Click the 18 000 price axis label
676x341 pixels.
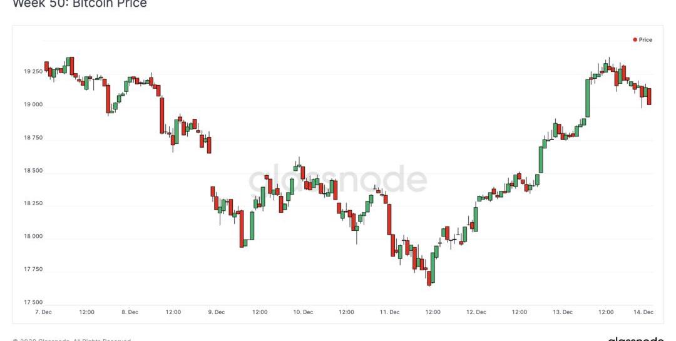pyautogui.click(x=33, y=237)
